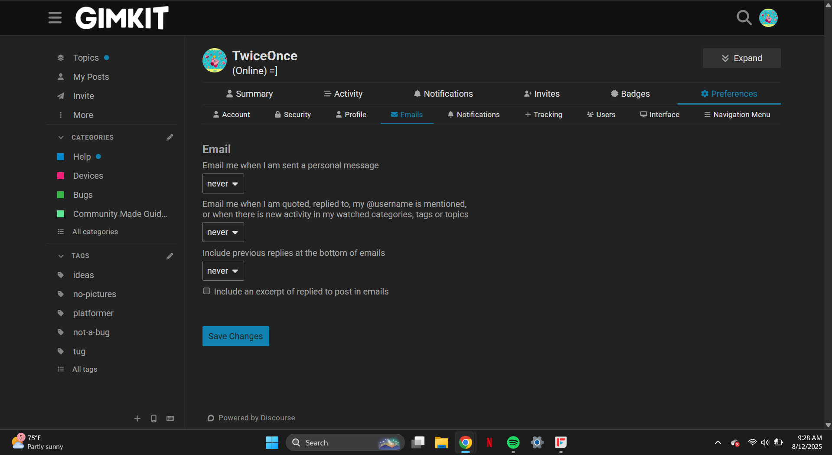Click the pencil icon next to Categories
This screenshot has height=455, width=832.
(x=170, y=137)
